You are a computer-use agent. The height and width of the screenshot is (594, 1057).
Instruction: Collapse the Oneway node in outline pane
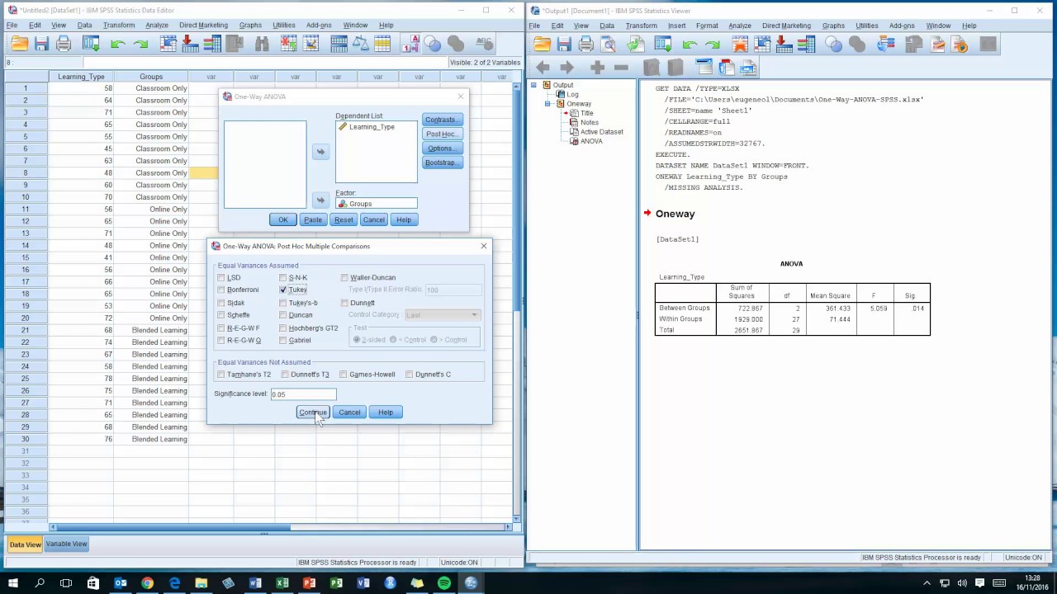547,104
